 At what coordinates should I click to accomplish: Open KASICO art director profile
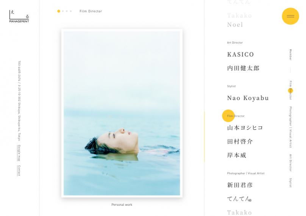pos(240,54)
